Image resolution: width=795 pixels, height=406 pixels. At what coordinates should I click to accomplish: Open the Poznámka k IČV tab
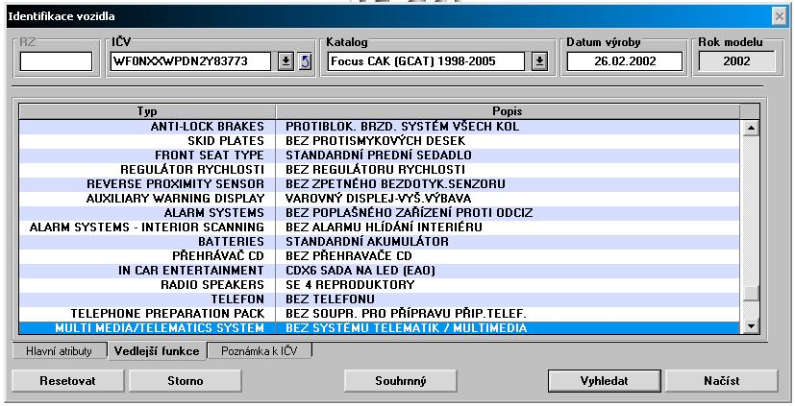[x=260, y=350]
